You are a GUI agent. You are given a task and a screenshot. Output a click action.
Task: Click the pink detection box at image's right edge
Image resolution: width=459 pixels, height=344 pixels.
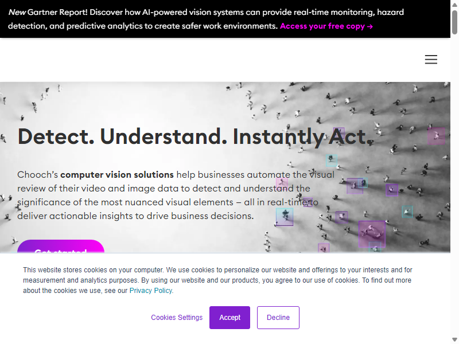(x=436, y=136)
